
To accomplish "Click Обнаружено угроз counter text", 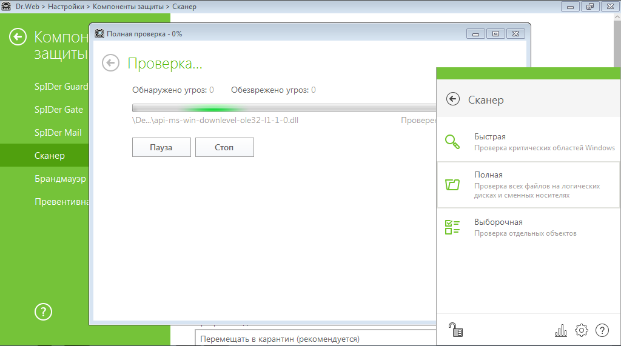I will [x=173, y=90].
